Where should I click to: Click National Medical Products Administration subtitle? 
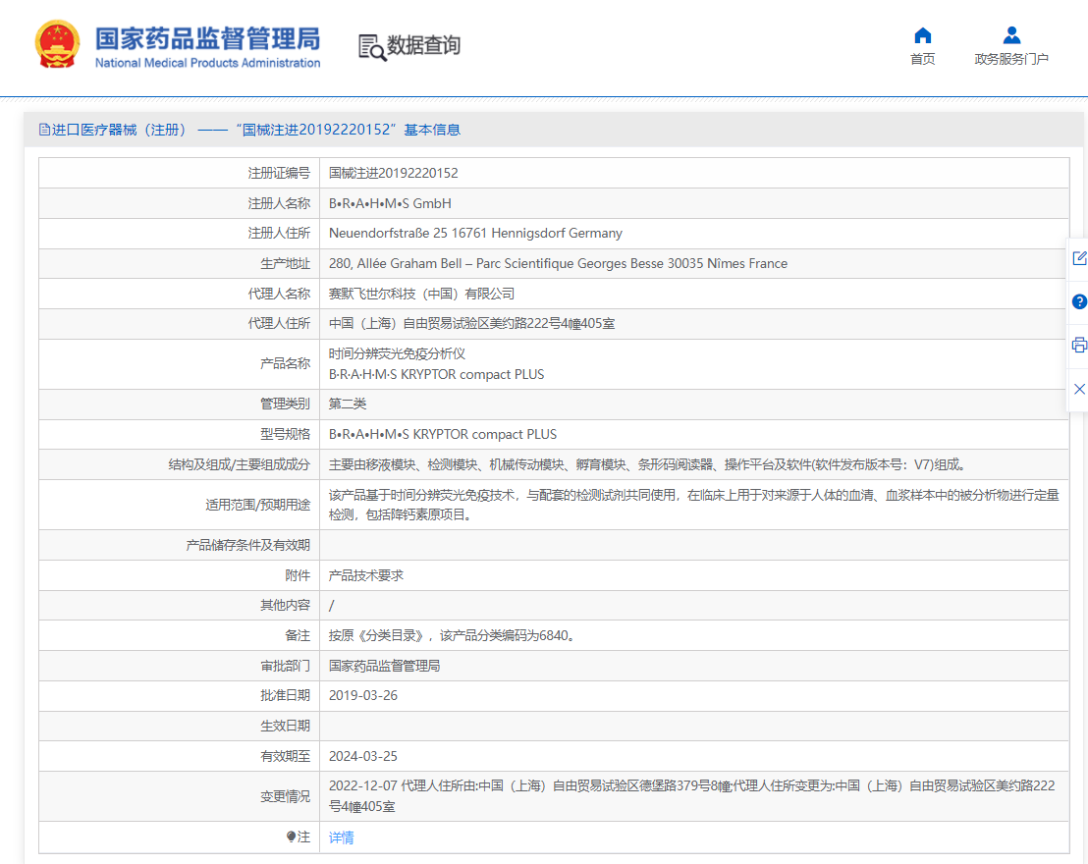(207, 63)
